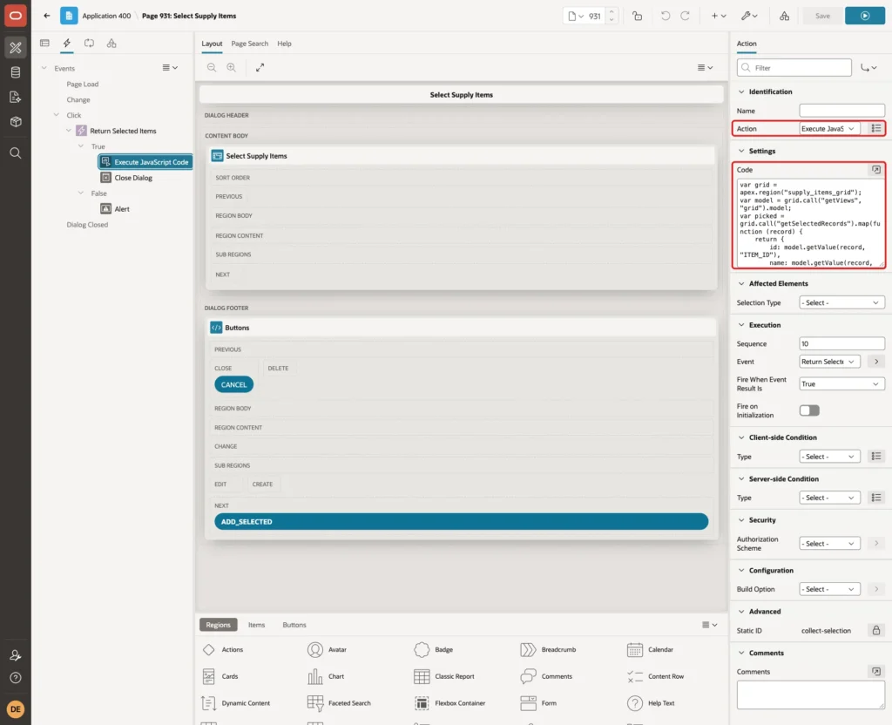The height and width of the screenshot is (725, 892).
Task: Open the Event dropdown
Action: click(x=829, y=362)
